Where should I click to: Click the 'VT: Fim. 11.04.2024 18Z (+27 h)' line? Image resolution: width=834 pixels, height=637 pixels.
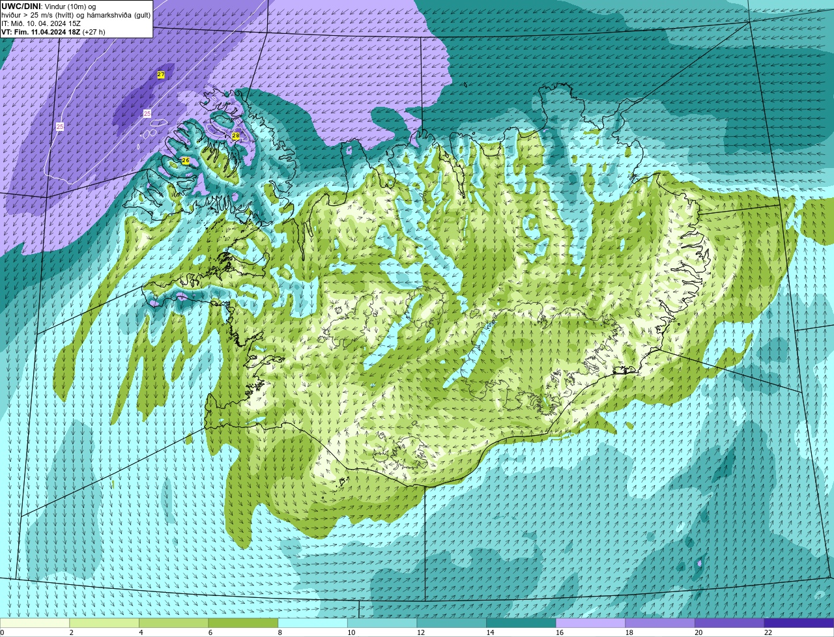tap(53, 32)
